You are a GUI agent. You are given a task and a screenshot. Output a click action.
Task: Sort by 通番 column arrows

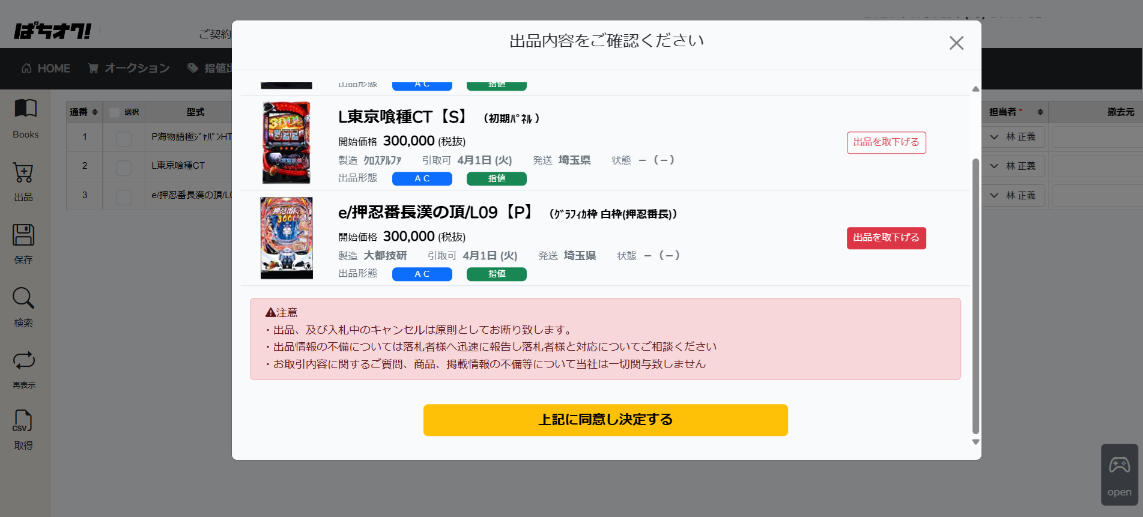pyautogui.click(x=95, y=112)
